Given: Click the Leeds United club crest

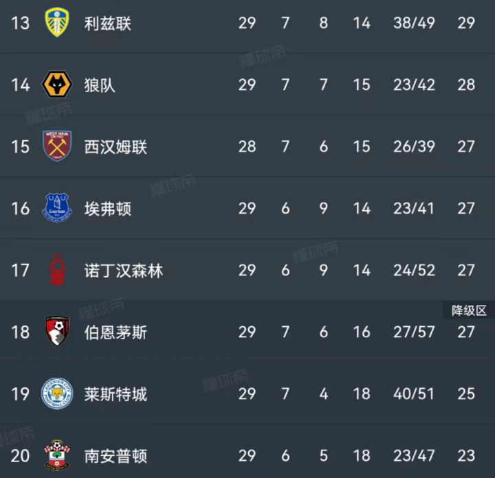Looking at the screenshot, I should pyautogui.click(x=57, y=23).
